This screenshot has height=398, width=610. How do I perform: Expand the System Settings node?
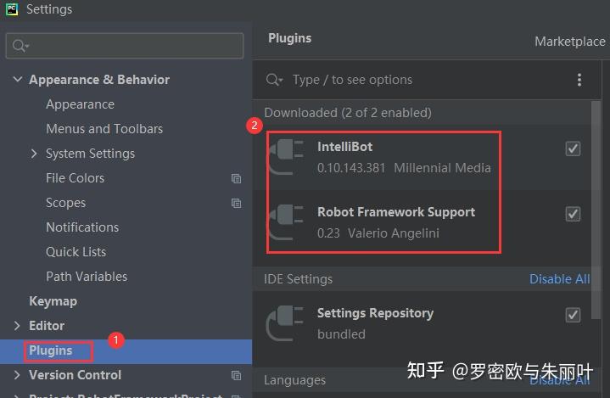tap(34, 154)
